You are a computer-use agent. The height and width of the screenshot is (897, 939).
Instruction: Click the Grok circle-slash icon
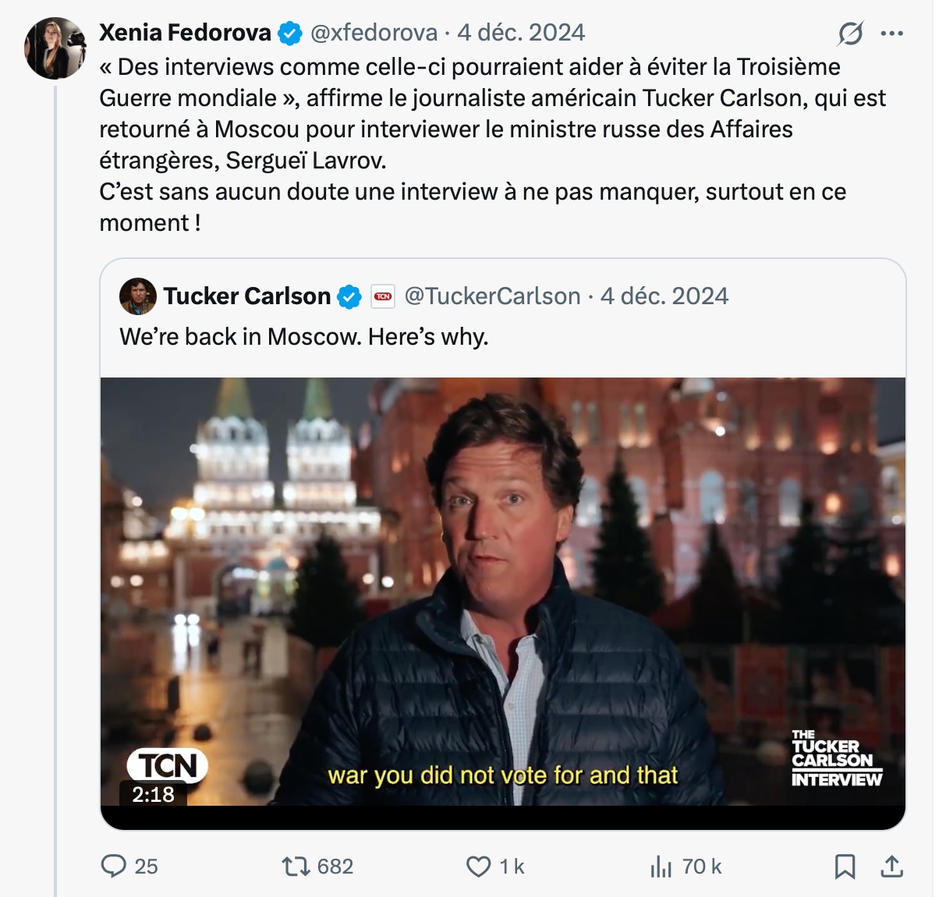pyautogui.click(x=850, y=34)
